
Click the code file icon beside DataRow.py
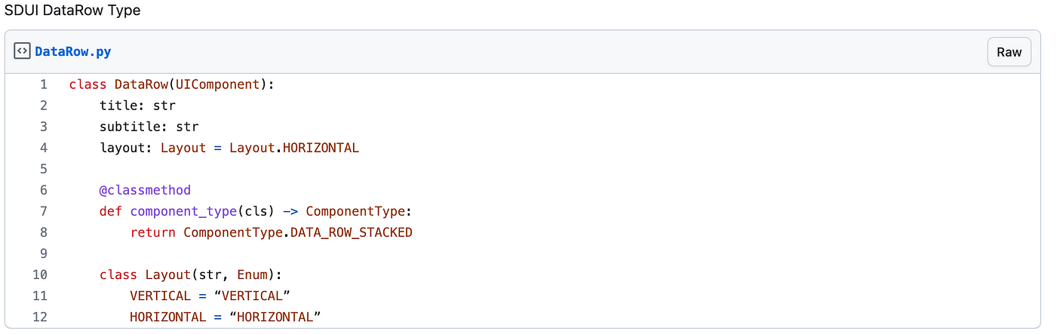(x=23, y=52)
